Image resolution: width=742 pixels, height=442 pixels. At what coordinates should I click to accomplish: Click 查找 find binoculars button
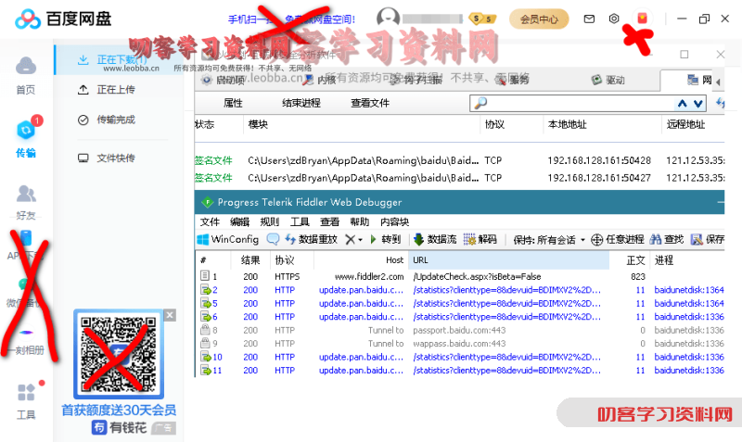tap(667, 240)
